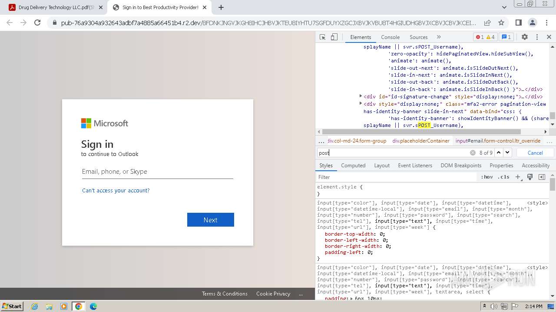The image size is (556, 312).
Task: Open the Chrome profile menu
Action: (x=532, y=23)
